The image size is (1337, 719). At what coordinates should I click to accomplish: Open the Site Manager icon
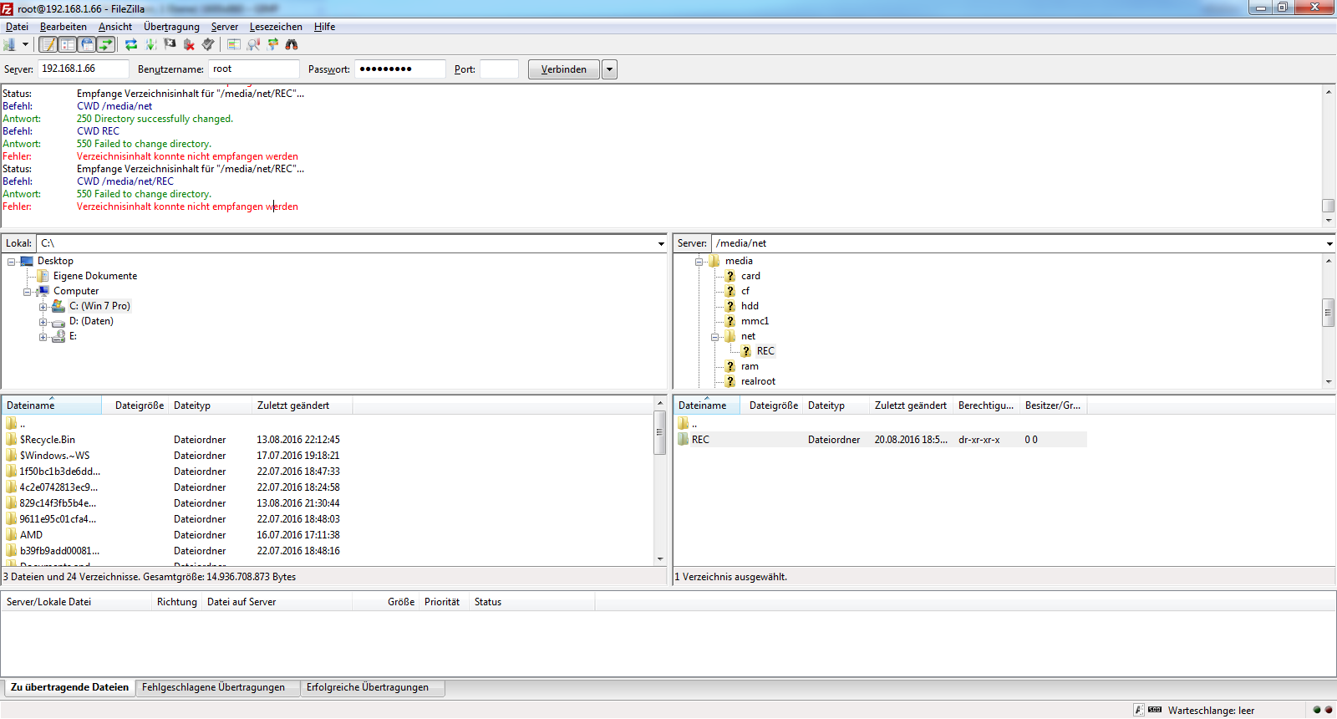click(10, 45)
